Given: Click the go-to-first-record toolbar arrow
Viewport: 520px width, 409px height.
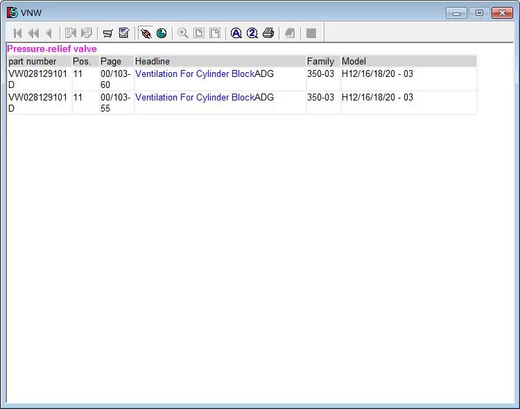Looking at the screenshot, I should 17,33.
